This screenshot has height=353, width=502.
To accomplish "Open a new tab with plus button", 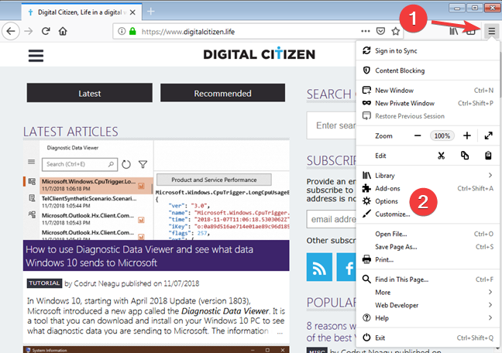I will (151, 12).
